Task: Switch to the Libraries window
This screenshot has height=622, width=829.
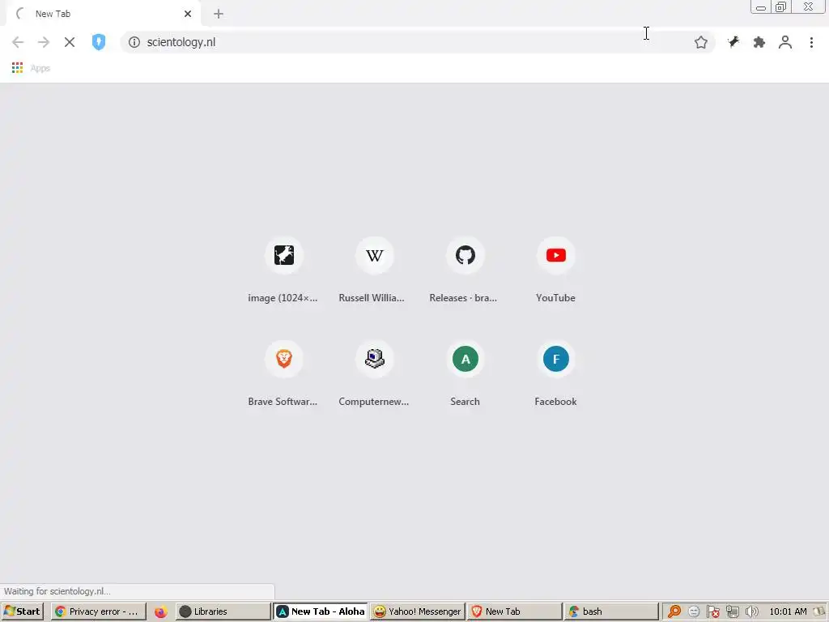Action: click(223, 611)
